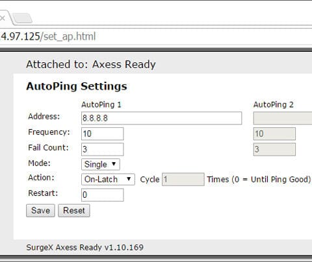Click the AutoPing 2 Address field

pos(283,118)
